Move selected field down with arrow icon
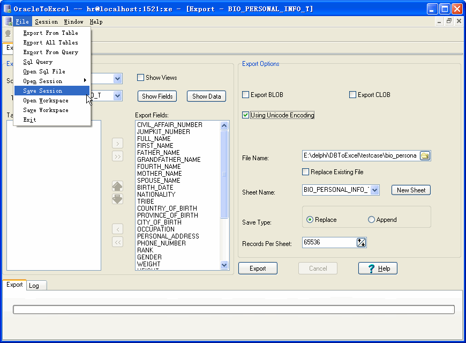This screenshot has width=466, height=343. pyautogui.click(x=117, y=199)
